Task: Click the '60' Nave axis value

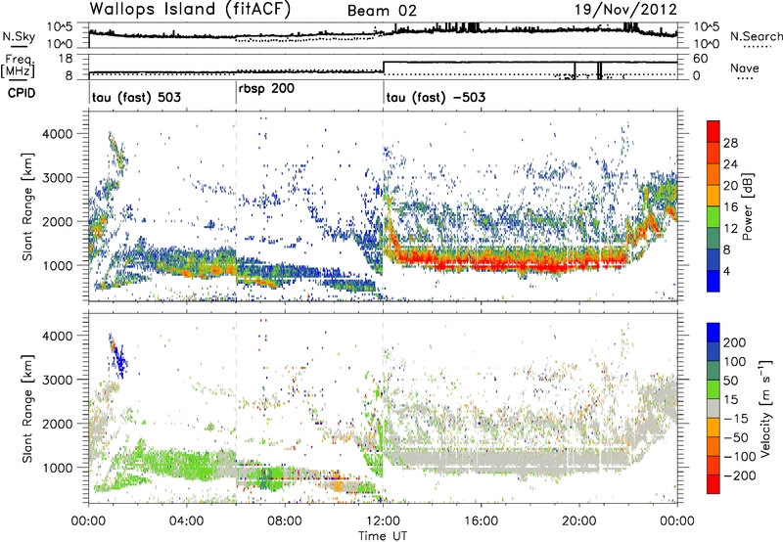Action: (701, 59)
